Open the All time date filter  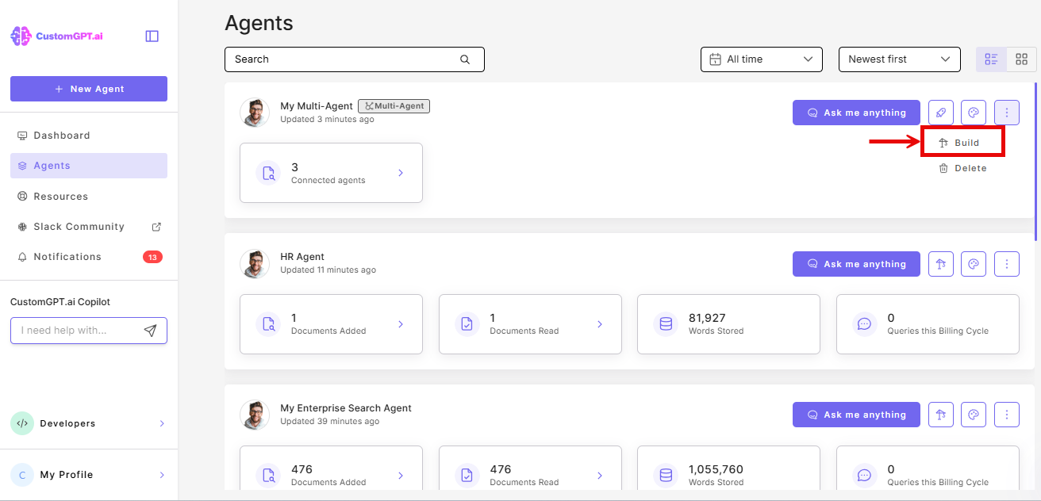click(760, 59)
